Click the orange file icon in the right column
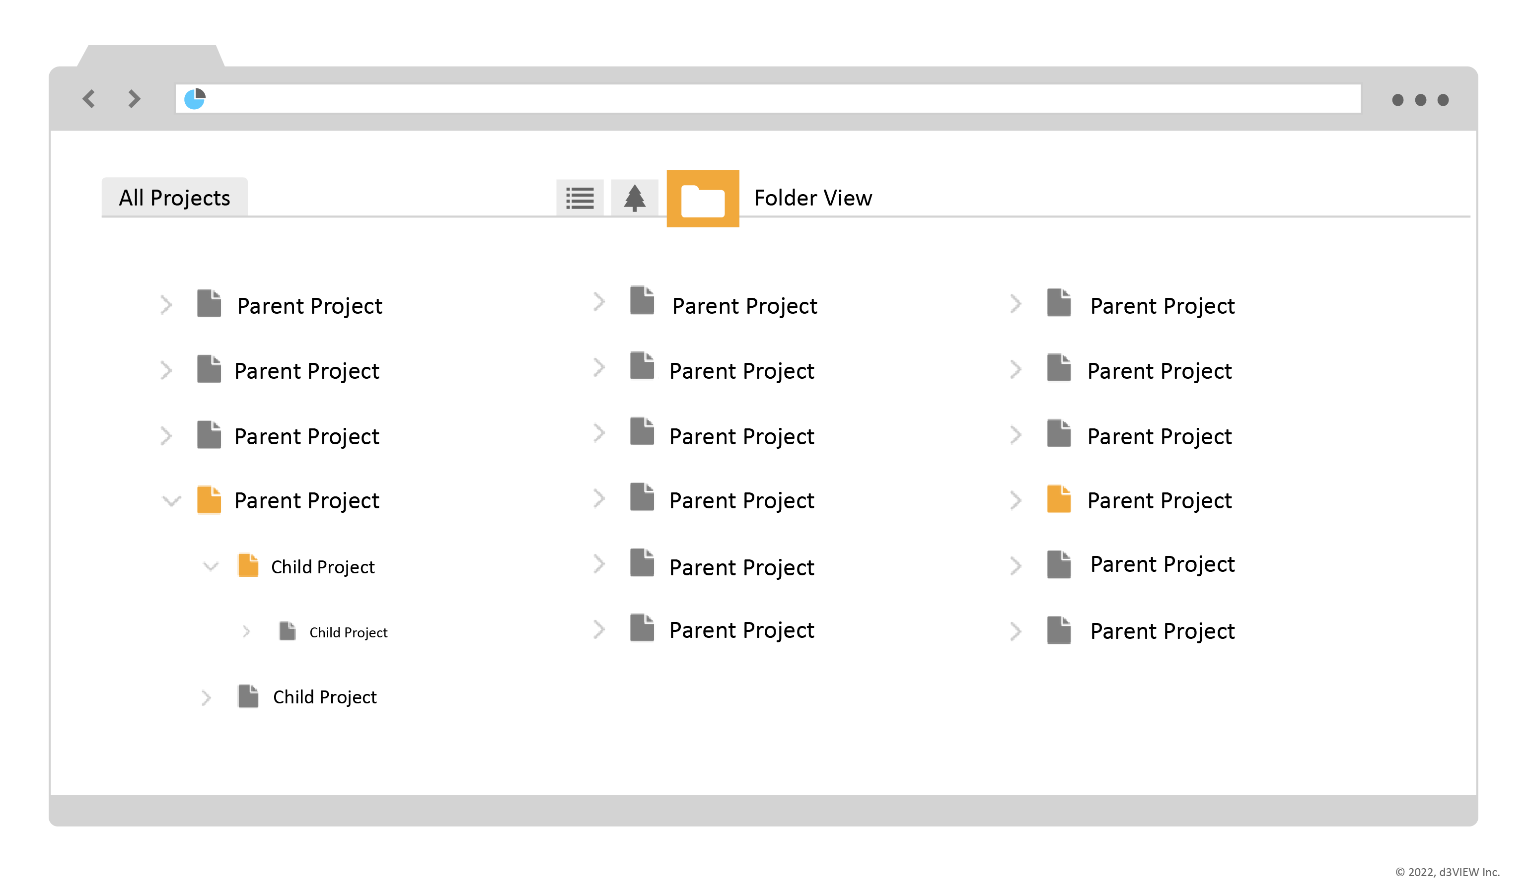1528x892 pixels. click(x=1058, y=500)
